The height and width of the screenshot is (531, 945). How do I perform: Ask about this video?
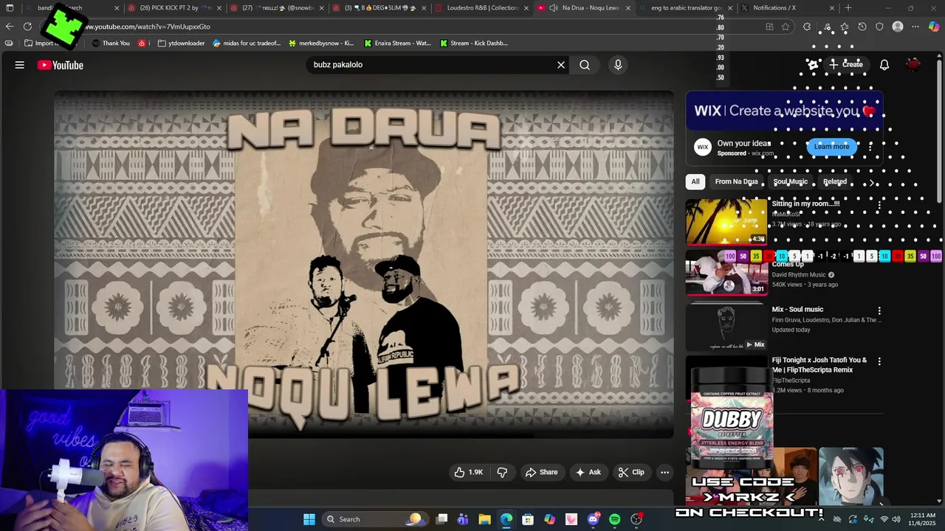click(588, 472)
